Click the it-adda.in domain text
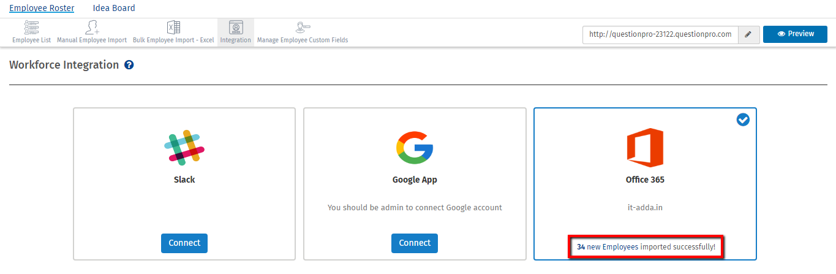Viewport: 836px width, 274px height. coord(645,207)
